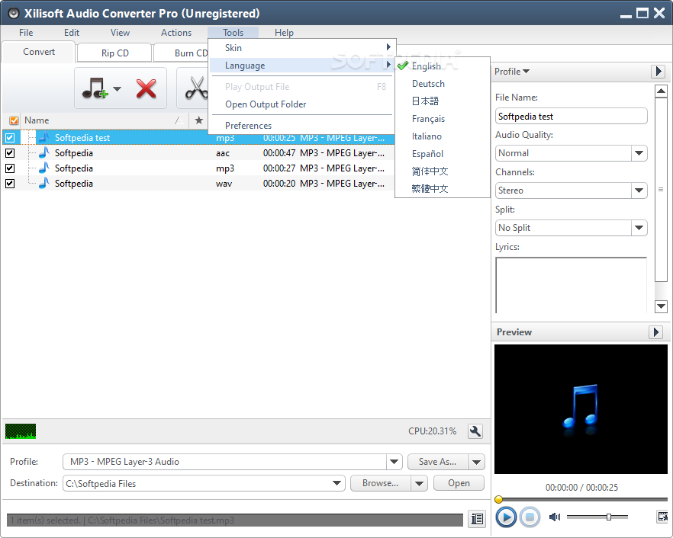Click the Profile panel scroll up arrow
Viewport: 673px width, 538px height.
tap(661, 91)
